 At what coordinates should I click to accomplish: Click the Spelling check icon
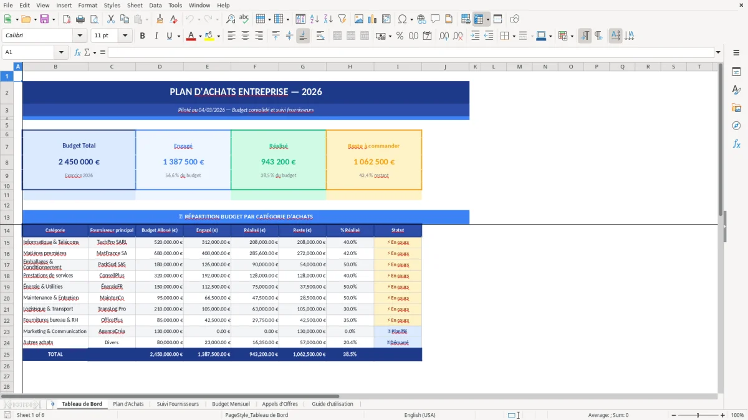244,19
